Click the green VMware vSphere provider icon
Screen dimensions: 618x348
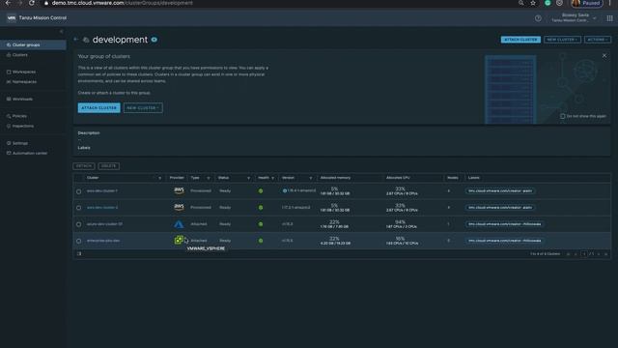(179, 241)
